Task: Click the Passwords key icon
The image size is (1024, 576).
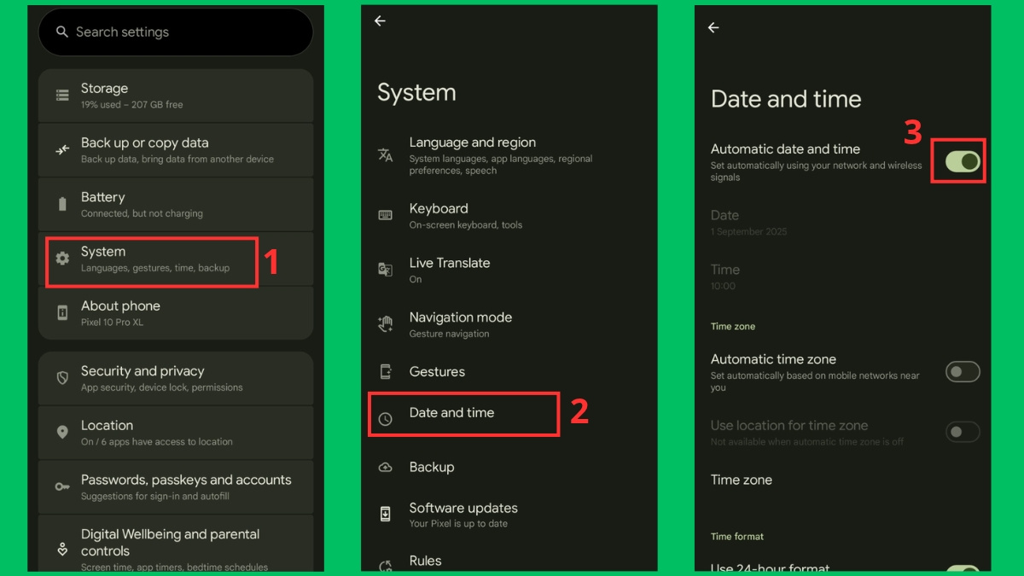Action: tap(62, 486)
